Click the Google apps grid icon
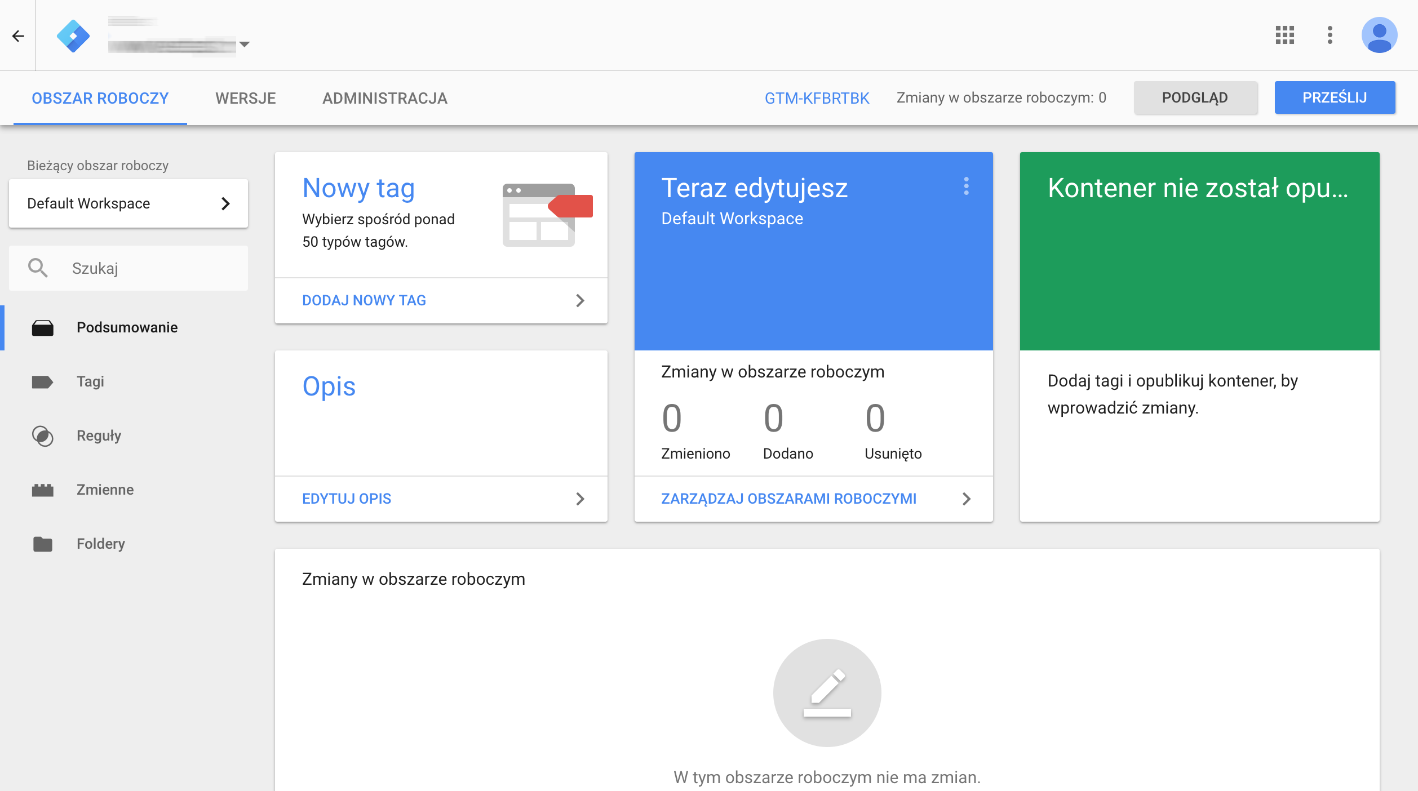1418x791 pixels. click(x=1284, y=35)
